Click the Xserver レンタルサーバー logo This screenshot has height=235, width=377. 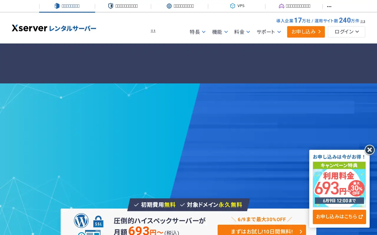(54, 28)
